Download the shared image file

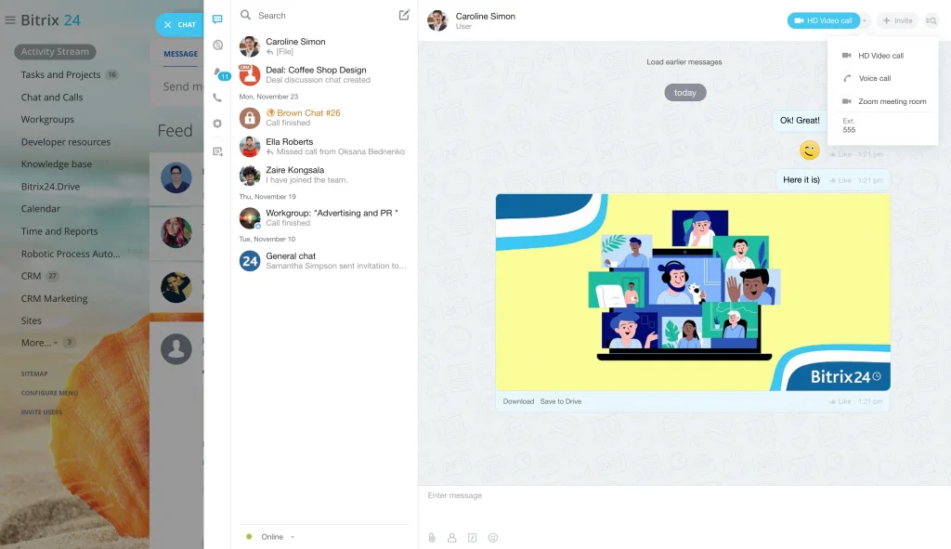518,401
